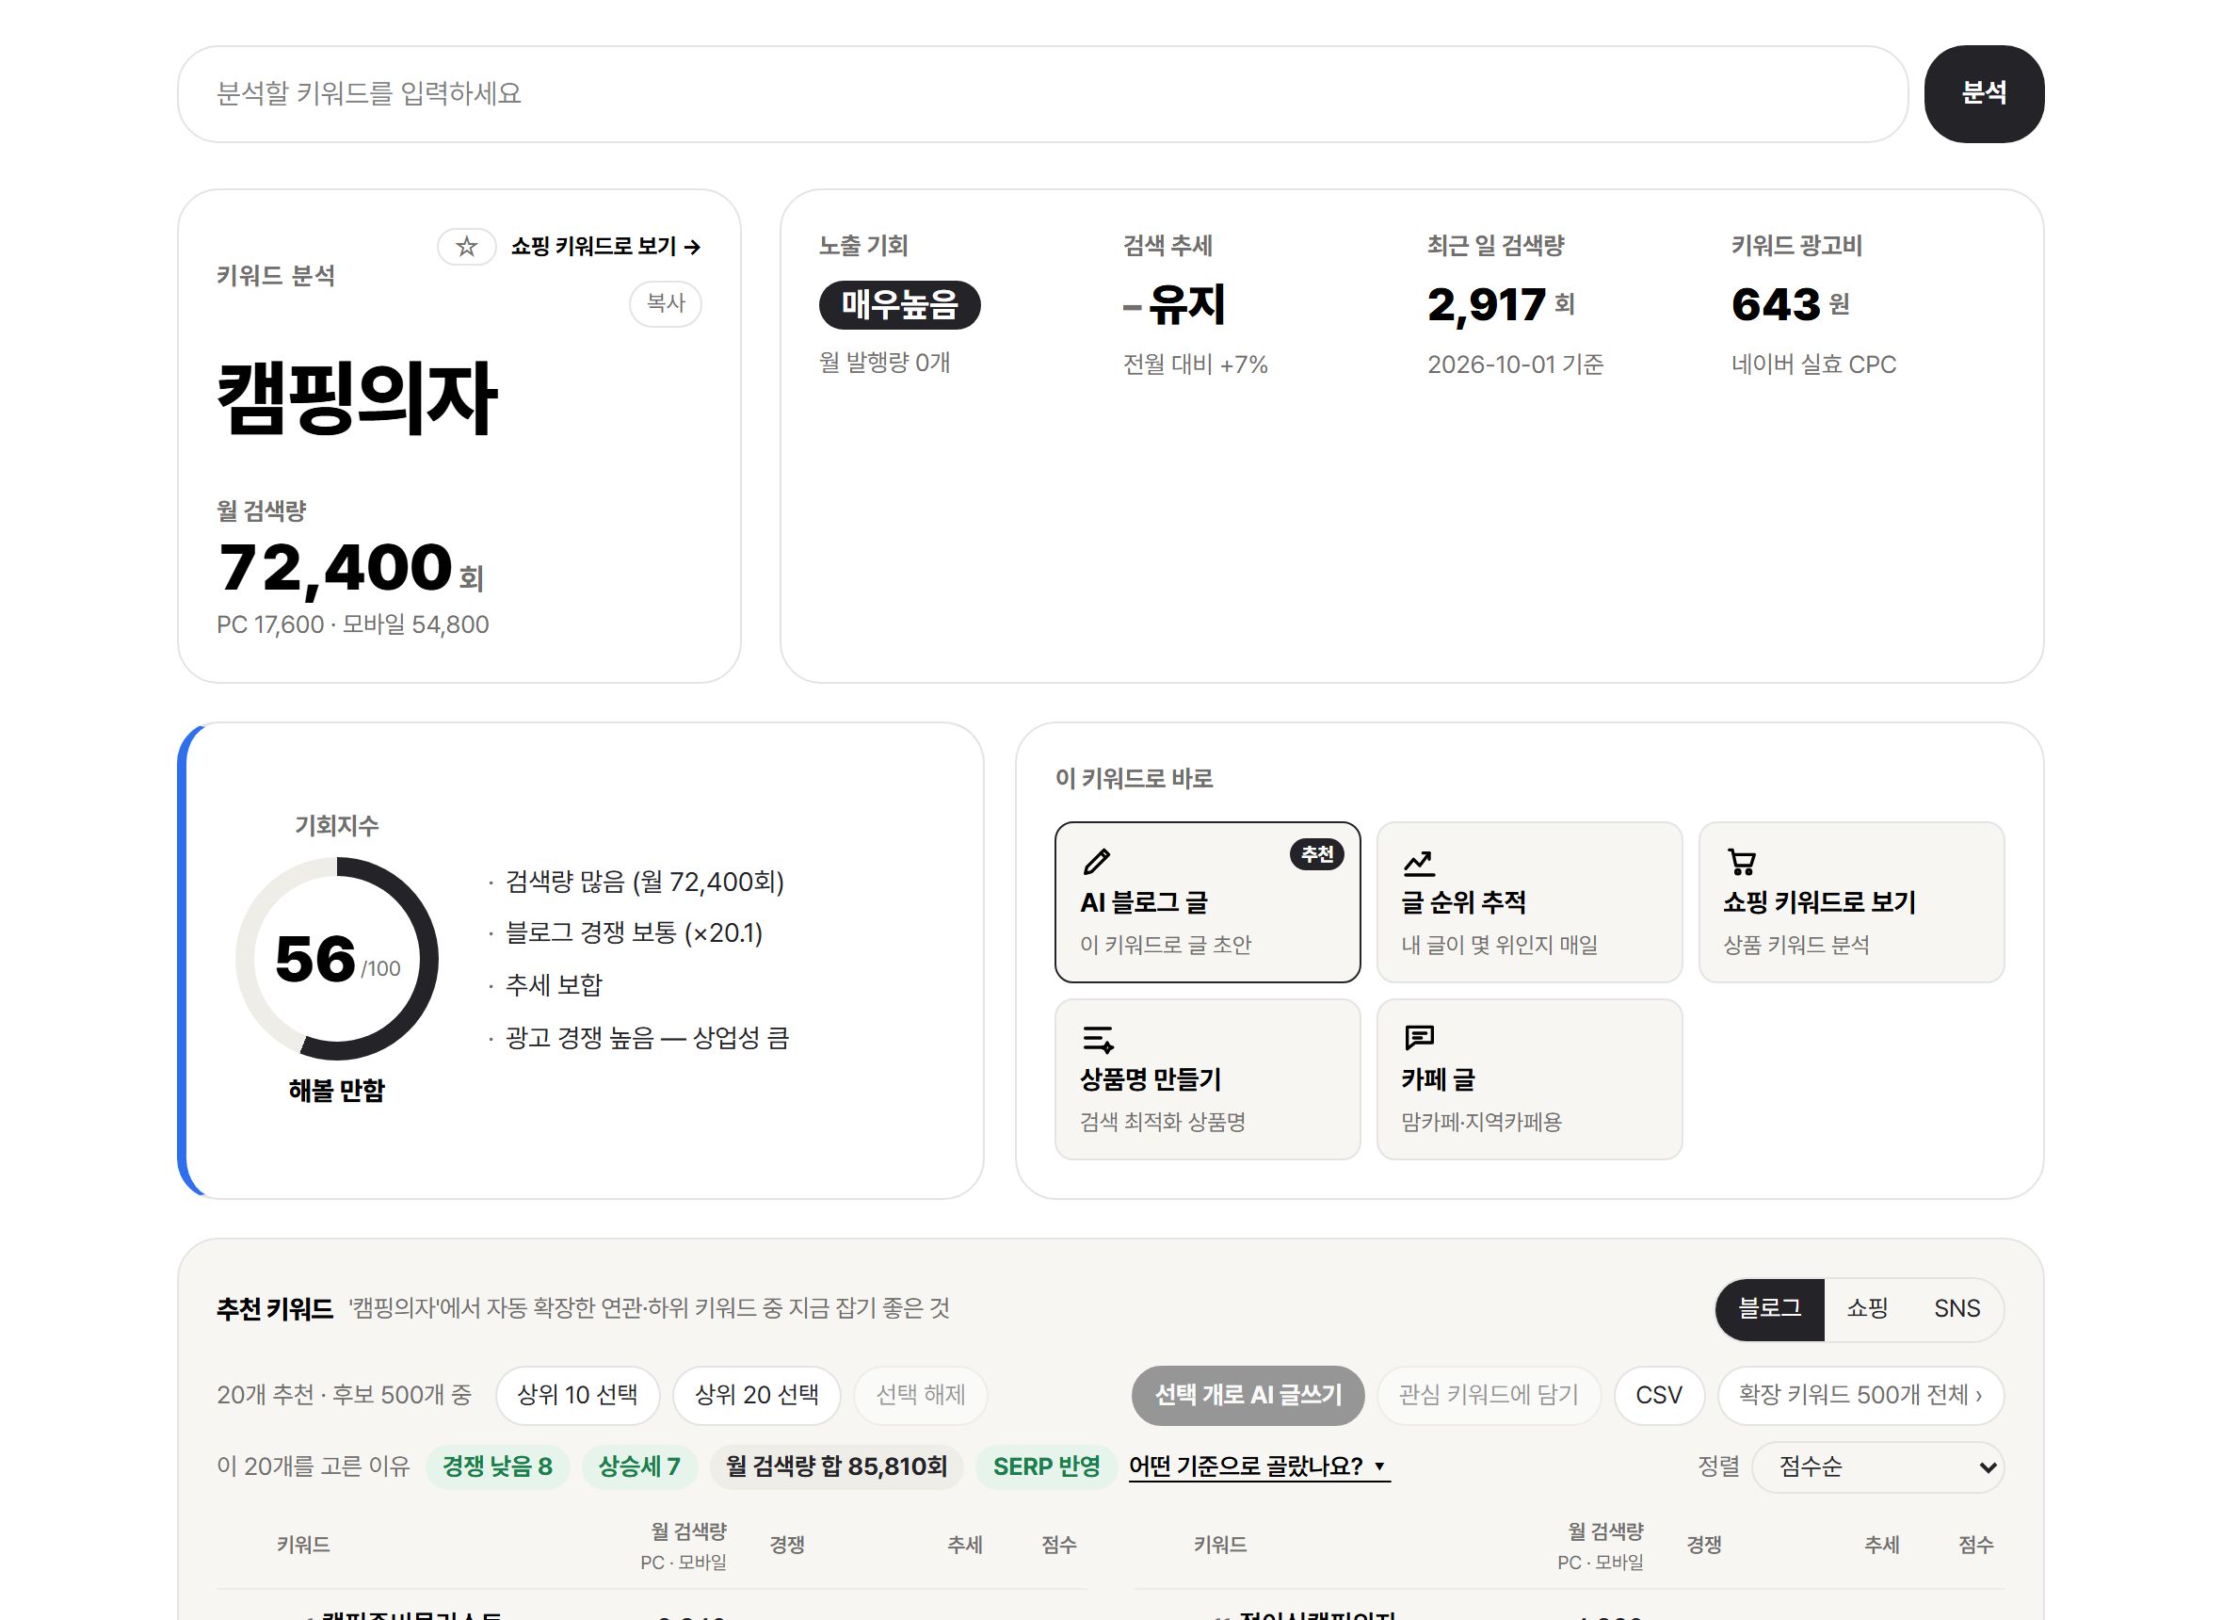Click 상위 10 선택 button

(577, 1395)
